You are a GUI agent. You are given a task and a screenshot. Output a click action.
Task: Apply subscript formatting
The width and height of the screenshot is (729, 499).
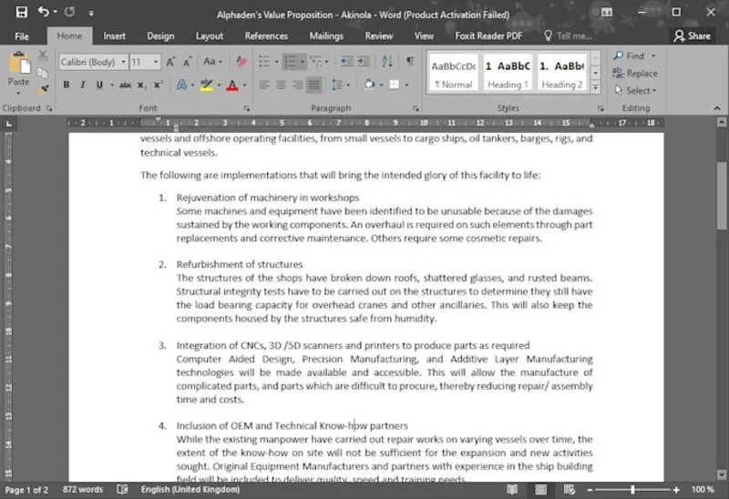tap(142, 85)
